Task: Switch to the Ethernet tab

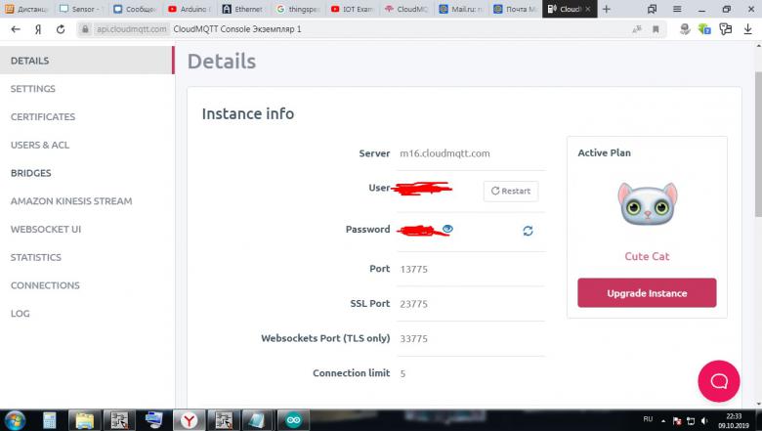Action: tap(244, 9)
